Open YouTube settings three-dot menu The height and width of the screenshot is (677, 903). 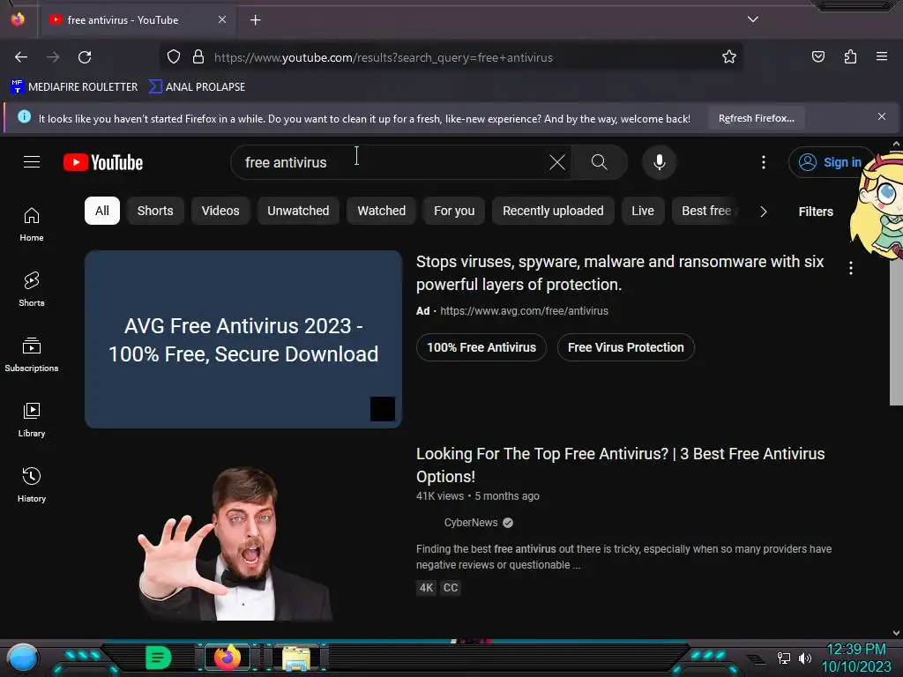click(x=764, y=162)
